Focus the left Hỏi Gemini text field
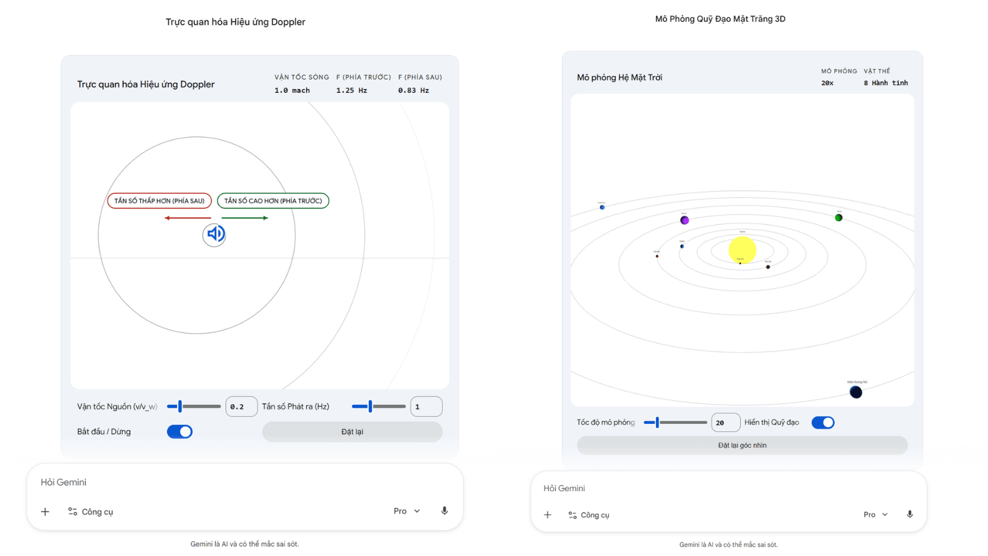This screenshot has width=988, height=556. point(216,482)
